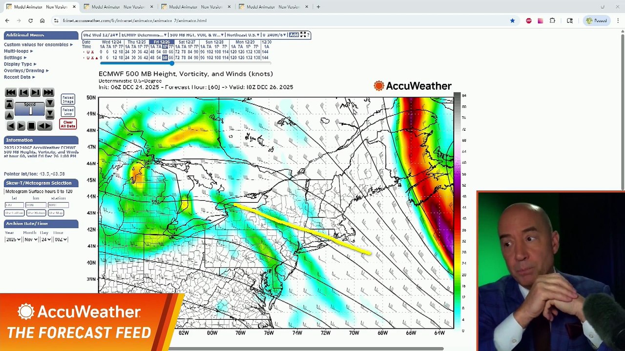
Task: Step back one frame
Action: [x=23, y=93]
